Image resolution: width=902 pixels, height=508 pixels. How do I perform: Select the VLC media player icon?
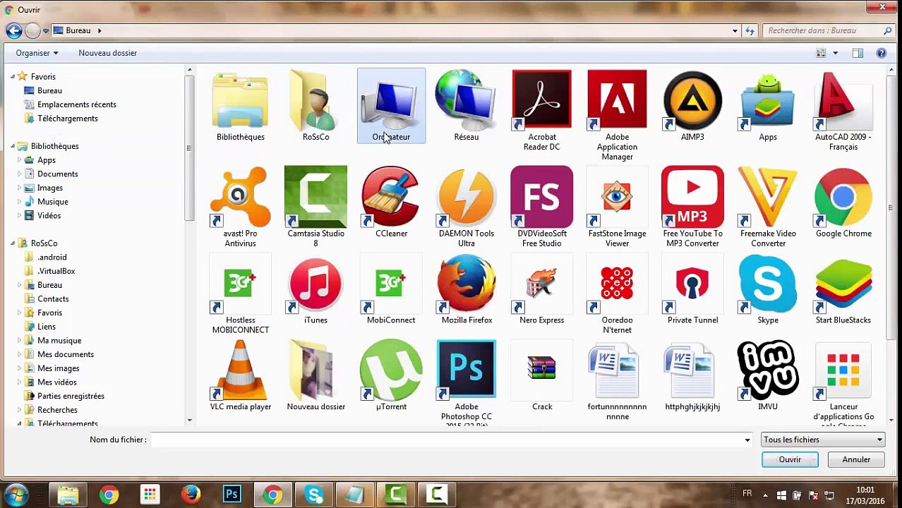pyautogui.click(x=241, y=371)
